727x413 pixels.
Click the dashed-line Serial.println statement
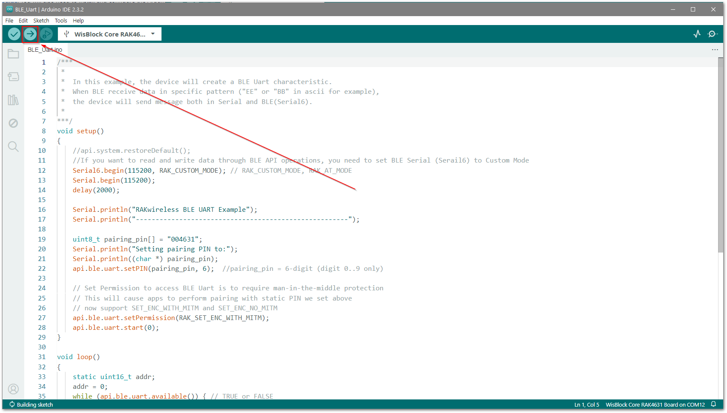(x=216, y=219)
